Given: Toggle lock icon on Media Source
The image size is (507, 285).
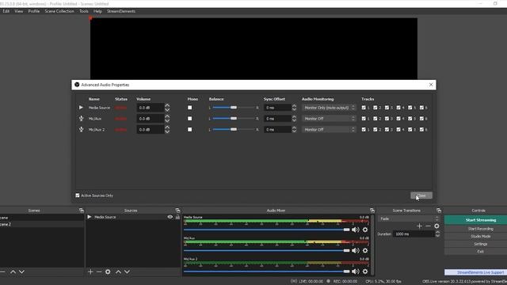Looking at the screenshot, I should (x=177, y=217).
